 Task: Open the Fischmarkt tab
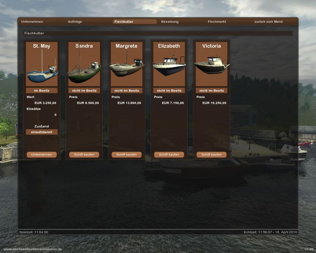(217, 22)
